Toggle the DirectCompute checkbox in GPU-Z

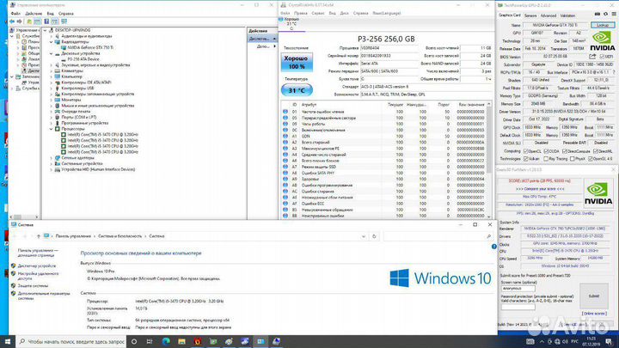565,151
